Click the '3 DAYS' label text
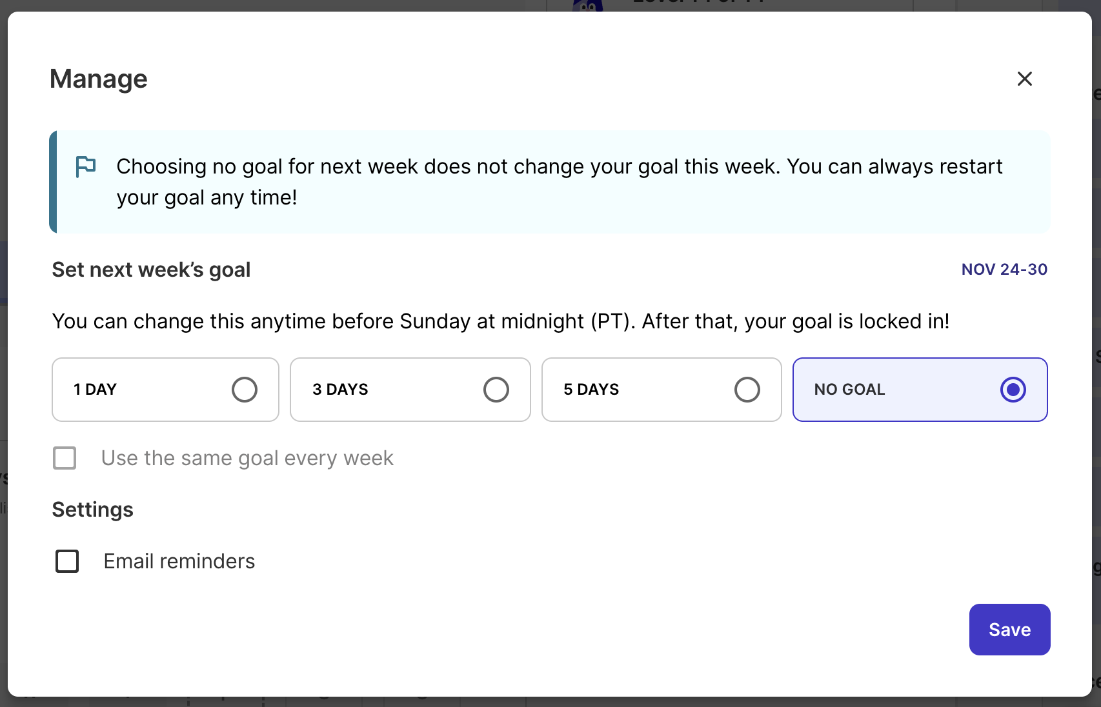The image size is (1101, 707). tap(340, 390)
